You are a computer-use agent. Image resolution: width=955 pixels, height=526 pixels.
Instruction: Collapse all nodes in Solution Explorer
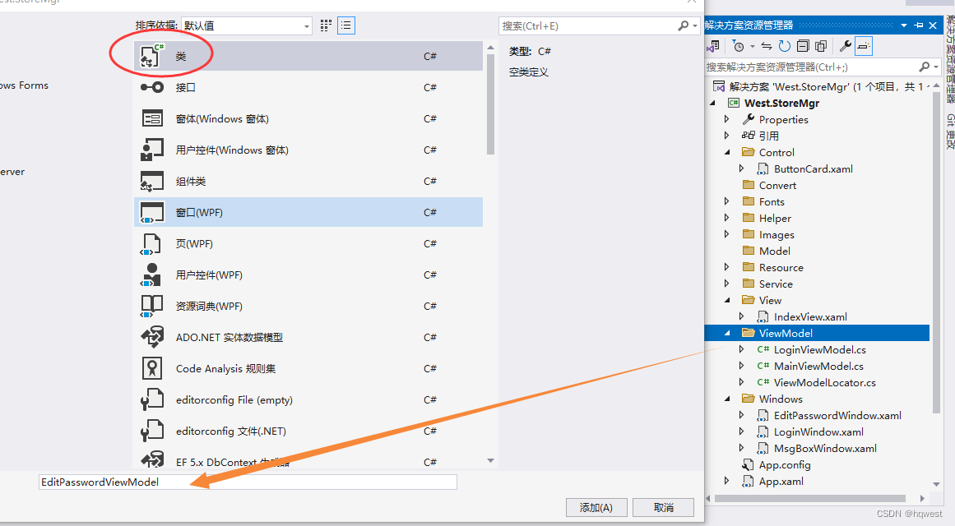(x=803, y=46)
